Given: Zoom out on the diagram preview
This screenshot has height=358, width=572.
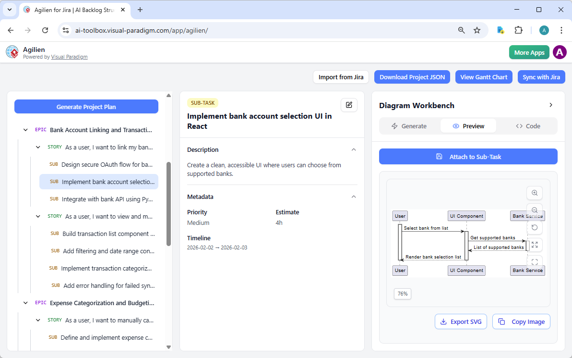Looking at the screenshot, I should tap(535, 210).
